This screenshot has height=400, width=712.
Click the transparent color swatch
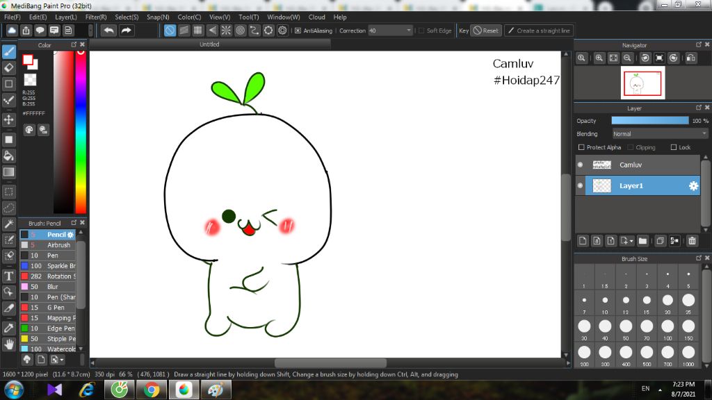(30, 80)
